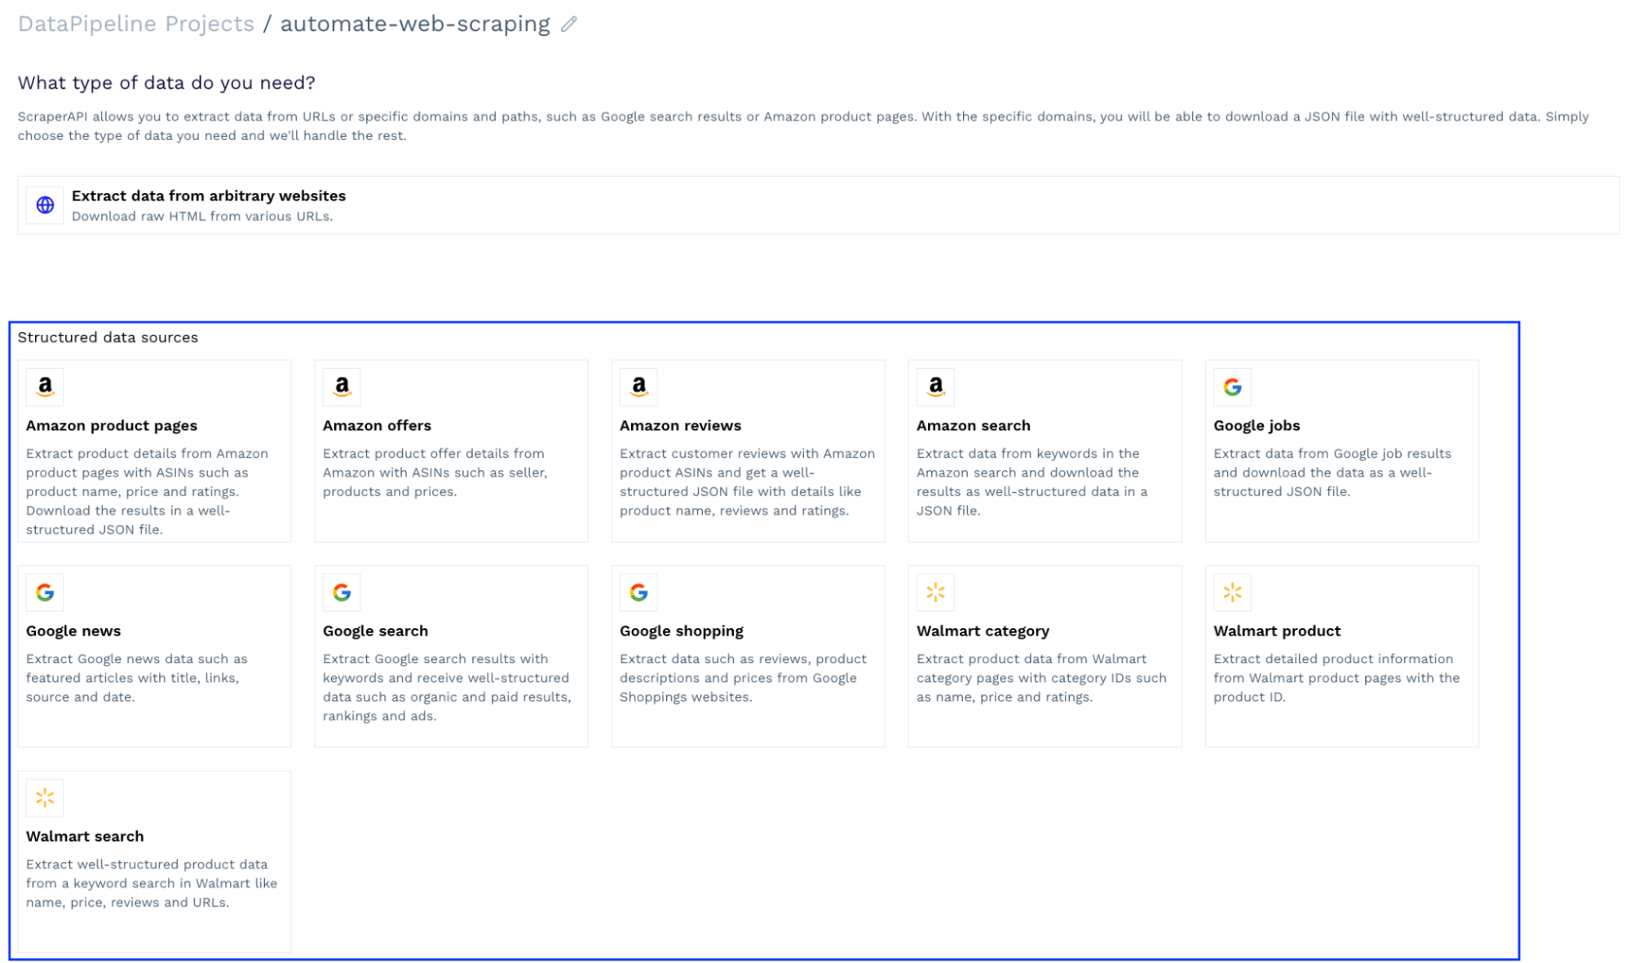Click Amazon logo on Amazon offers card
This screenshot has height=963, width=1630.
coord(342,387)
